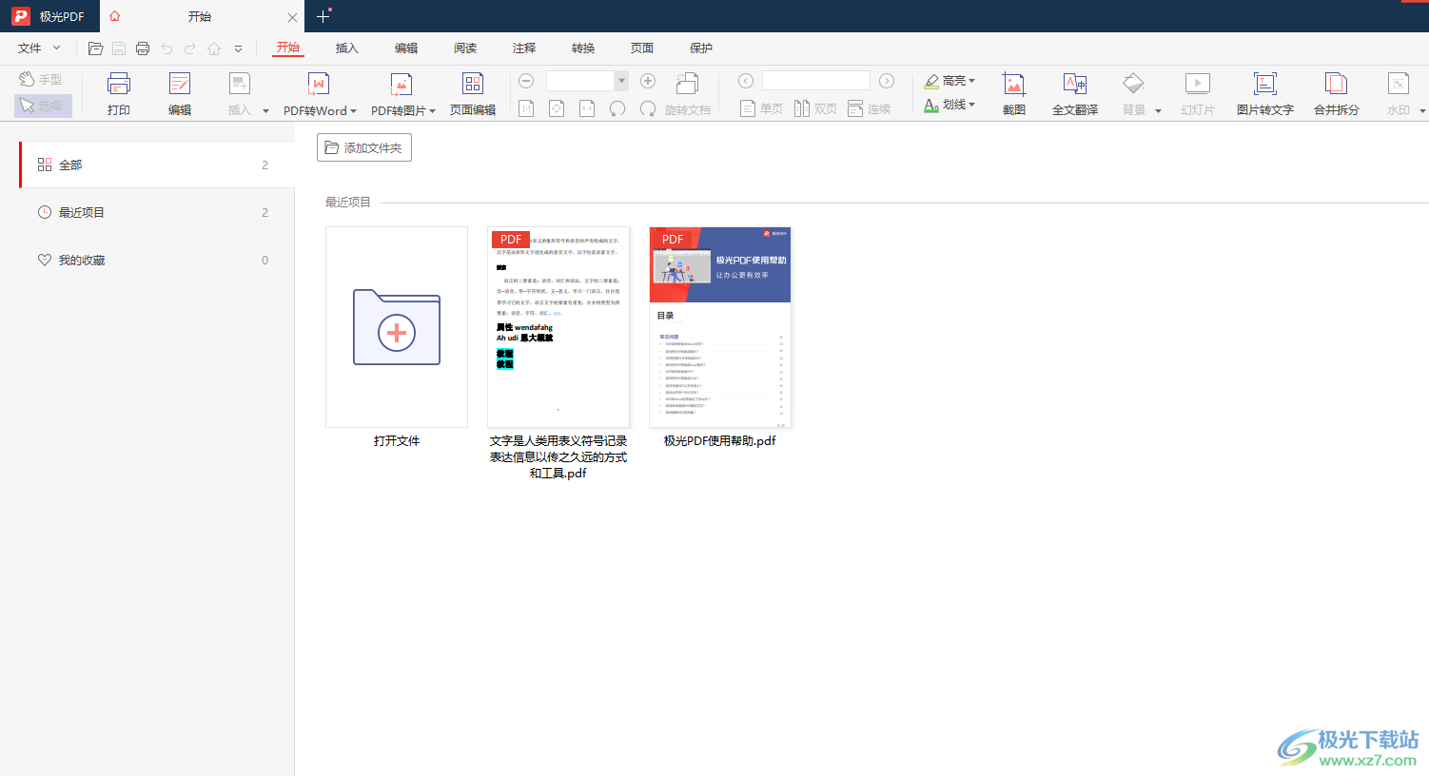Click the redo arrow in quick bar

pos(190,48)
